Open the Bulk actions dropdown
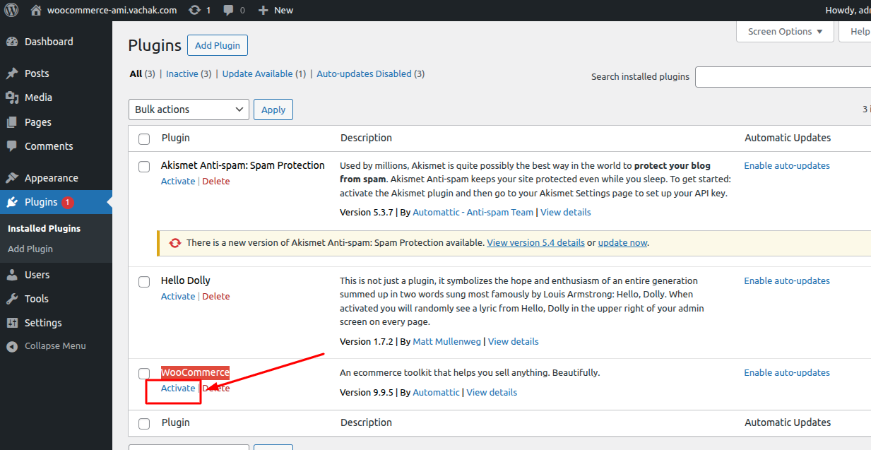This screenshot has height=450, width=871. (x=189, y=109)
